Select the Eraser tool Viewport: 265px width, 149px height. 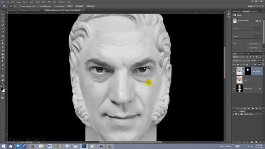[x=2, y=50]
